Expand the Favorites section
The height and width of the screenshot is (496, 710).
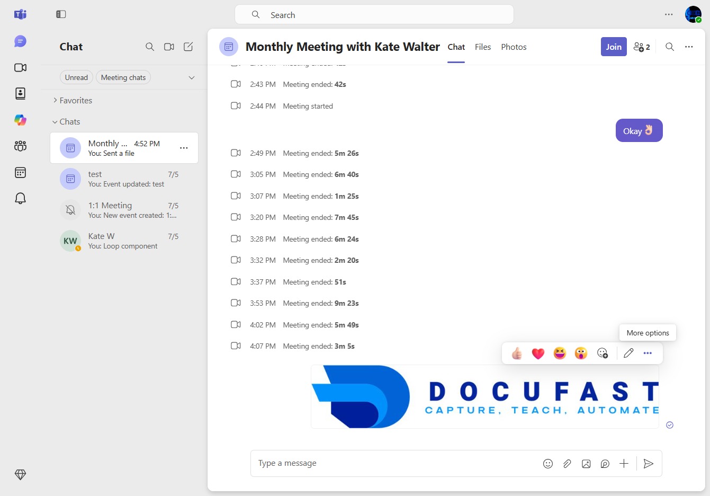[x=72, y=100]
